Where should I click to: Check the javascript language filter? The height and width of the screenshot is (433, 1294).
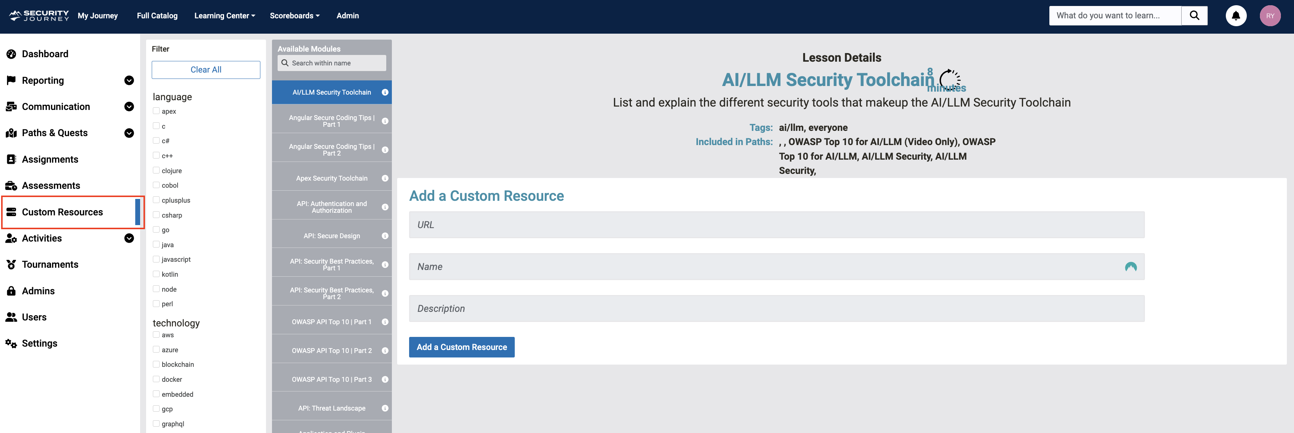(x=156, y=259)
